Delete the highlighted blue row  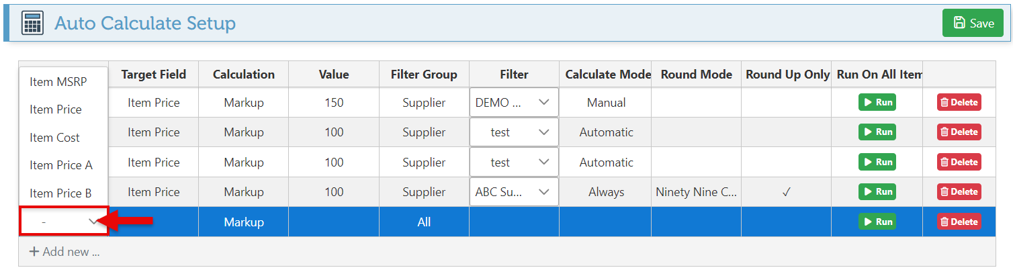959,222
